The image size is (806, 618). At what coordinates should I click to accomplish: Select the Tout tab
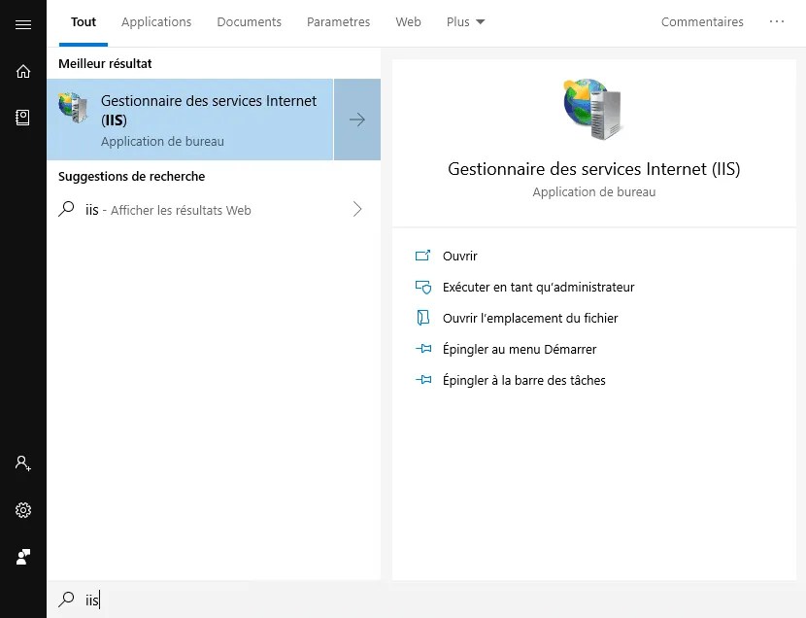(x=84, y=21)
